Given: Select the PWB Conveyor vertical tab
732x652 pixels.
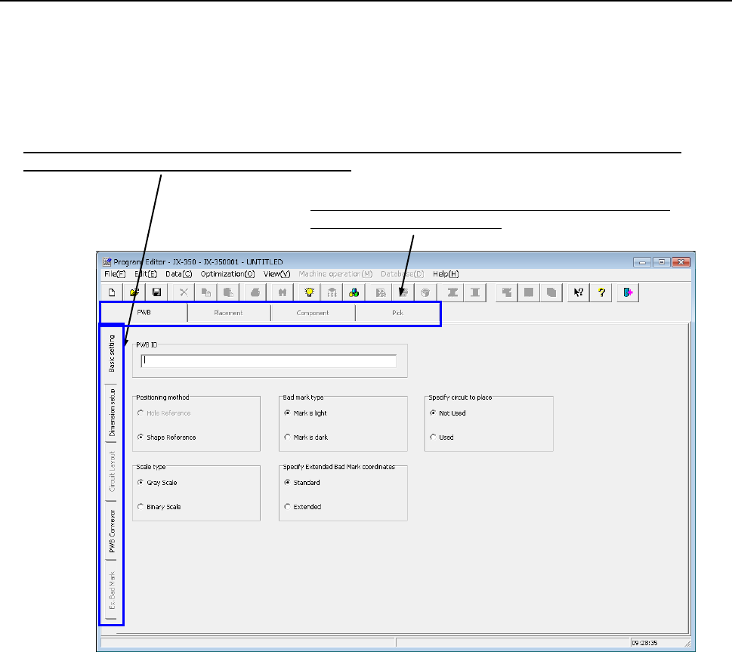Looking at the screenshot, I should tap(112, 530).
